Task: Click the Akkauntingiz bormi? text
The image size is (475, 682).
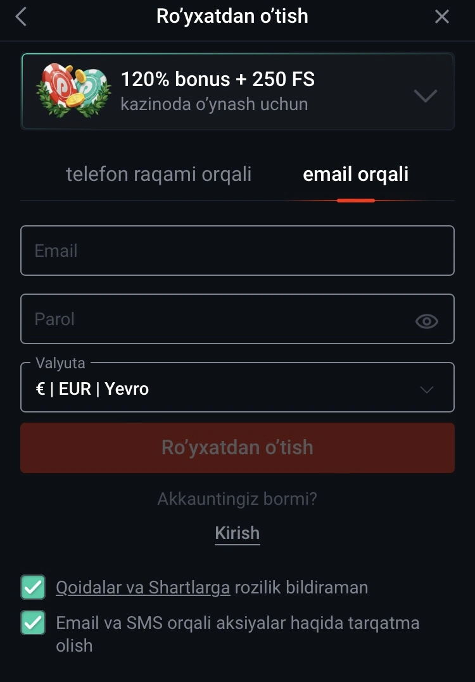Action: 237,499
